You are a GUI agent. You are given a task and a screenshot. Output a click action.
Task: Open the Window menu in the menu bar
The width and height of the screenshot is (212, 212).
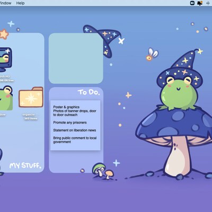(5, 3)
